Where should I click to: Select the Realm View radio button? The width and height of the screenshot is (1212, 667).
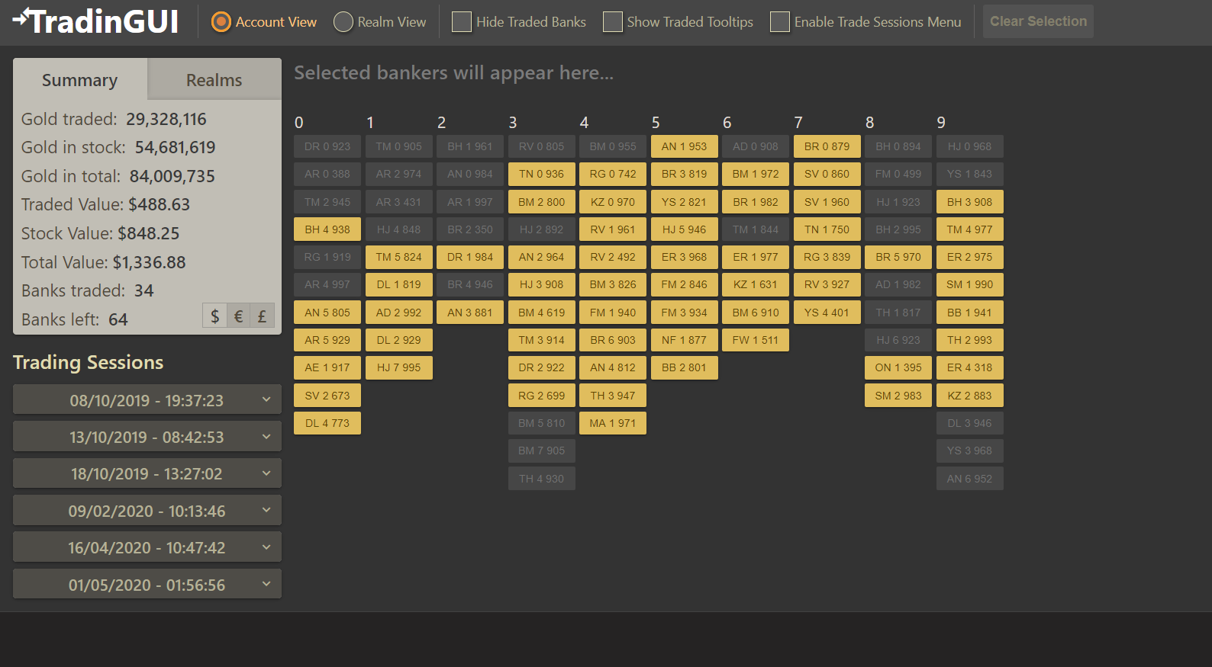(x=343, y=22)
